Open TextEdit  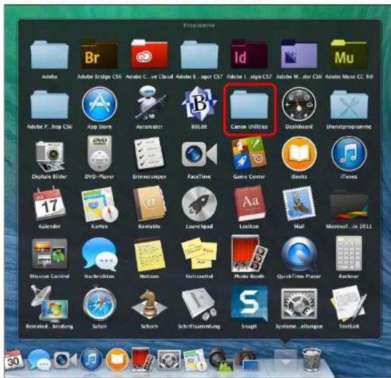pos(348,303)
